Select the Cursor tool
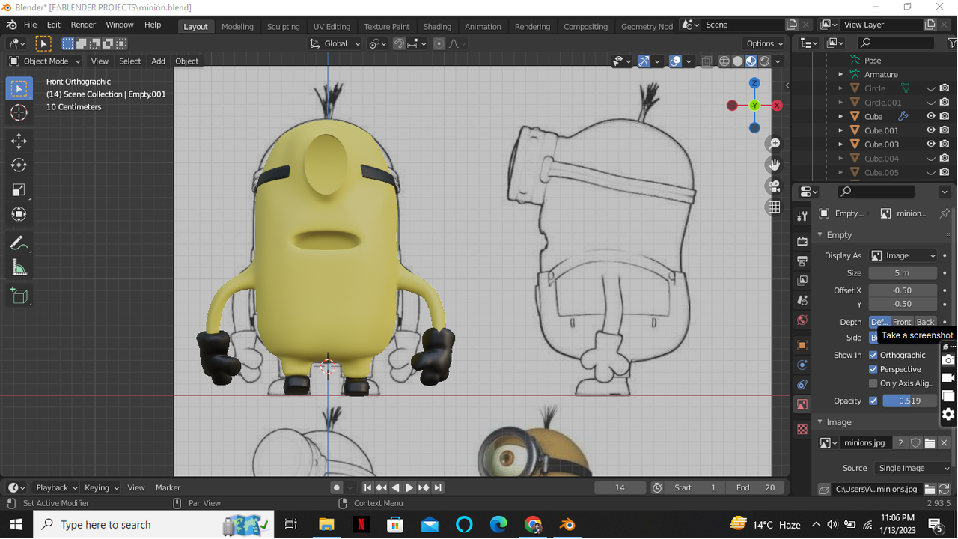958x539 pixels. pyautogui.click(x=19, y=112)
